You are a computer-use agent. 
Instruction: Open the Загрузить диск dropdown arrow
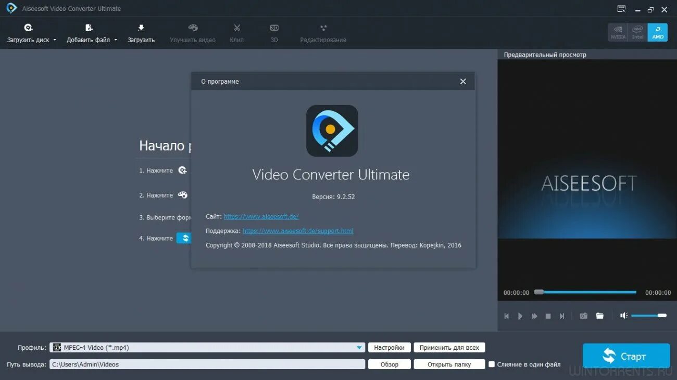tap(55, 40)
